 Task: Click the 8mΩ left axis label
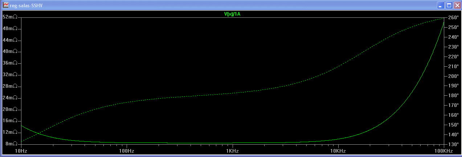click(x=11, y=144)
